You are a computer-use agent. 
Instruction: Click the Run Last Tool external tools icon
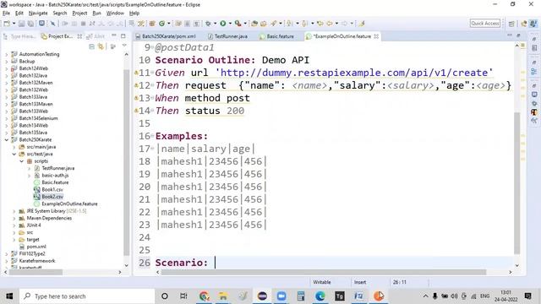238,24
